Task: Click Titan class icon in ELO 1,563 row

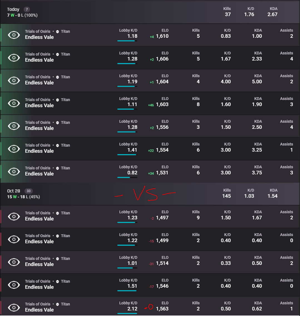Action: (58, 304)
